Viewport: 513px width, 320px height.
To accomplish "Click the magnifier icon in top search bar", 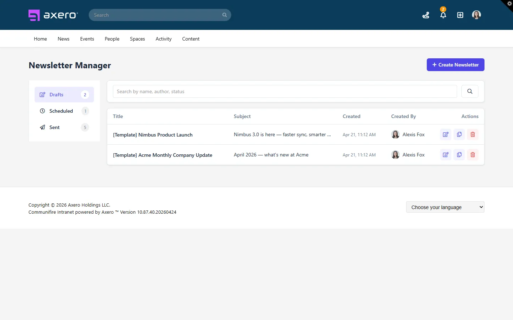I will tap(224, 15).
